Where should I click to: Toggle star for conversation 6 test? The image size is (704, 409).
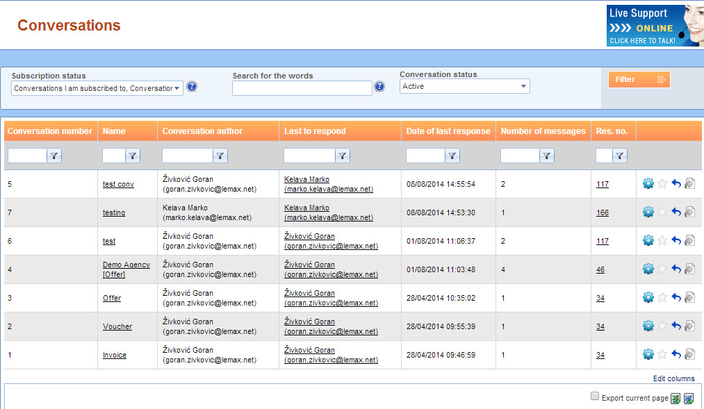coord(662,240)
